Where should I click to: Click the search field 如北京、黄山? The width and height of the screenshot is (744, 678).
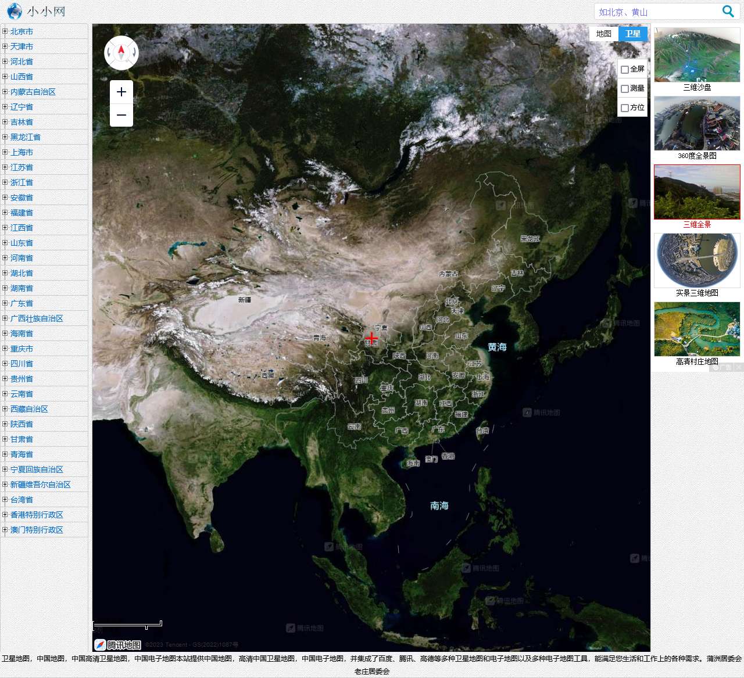coord(657,12)
